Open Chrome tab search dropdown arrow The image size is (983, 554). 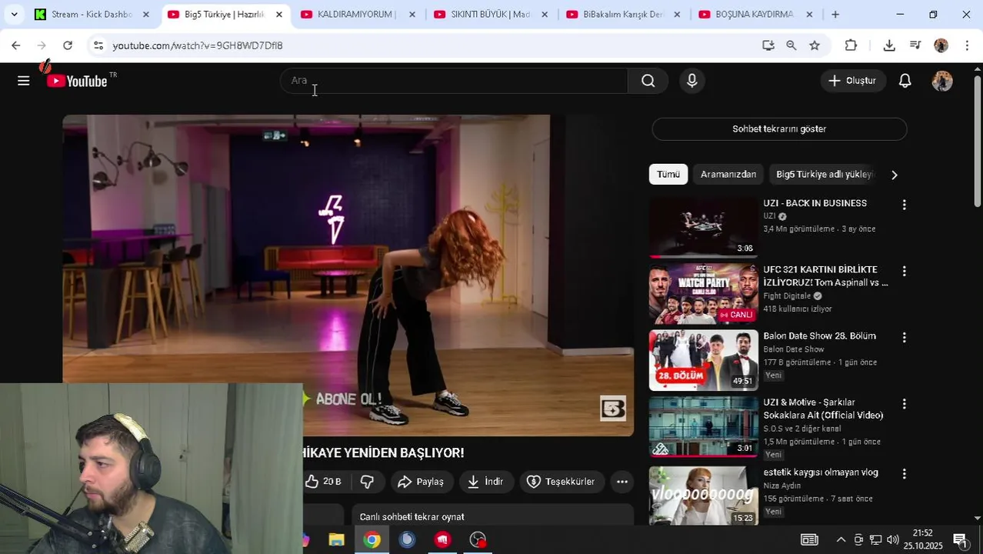click(14, 14)
